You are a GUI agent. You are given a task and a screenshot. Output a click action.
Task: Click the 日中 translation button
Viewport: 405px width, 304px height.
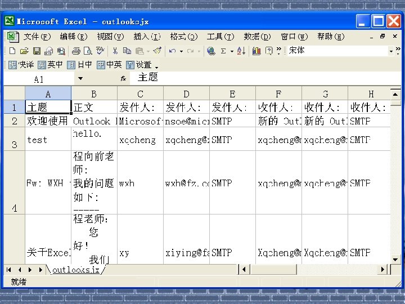[79, 65]
